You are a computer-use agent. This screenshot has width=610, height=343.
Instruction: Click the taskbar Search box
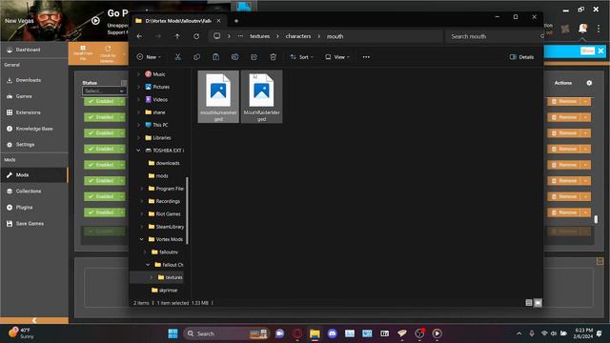226,333
